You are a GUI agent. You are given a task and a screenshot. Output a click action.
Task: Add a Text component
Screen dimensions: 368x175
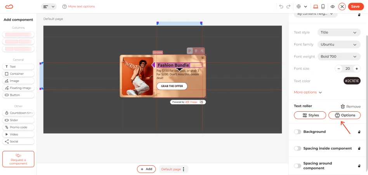point(18,67)
